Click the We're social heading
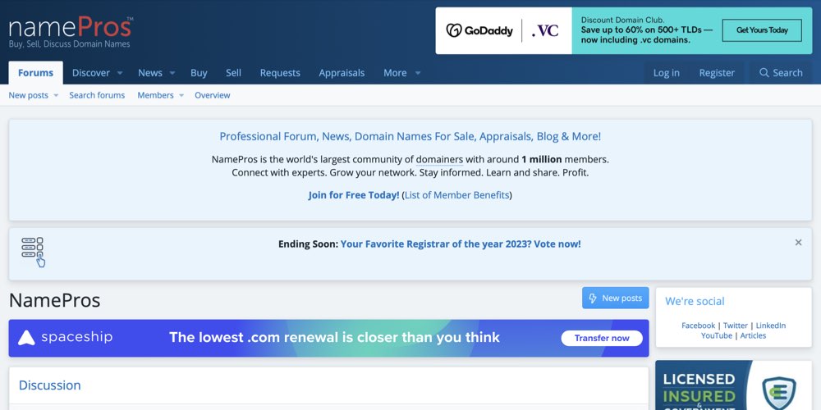The image size is (821, 410). [695, 301]
